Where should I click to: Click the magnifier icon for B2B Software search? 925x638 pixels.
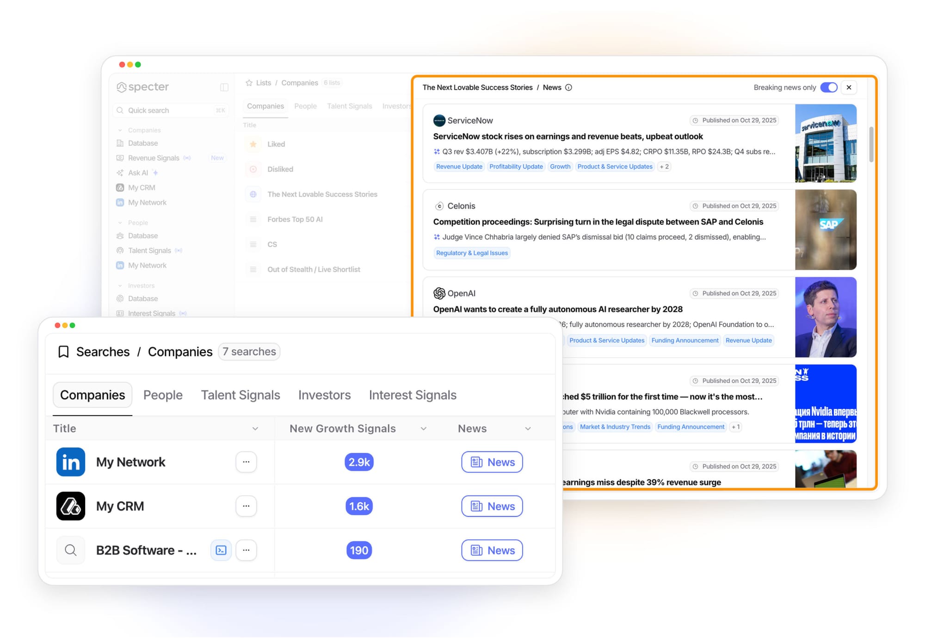pos(70,550)
